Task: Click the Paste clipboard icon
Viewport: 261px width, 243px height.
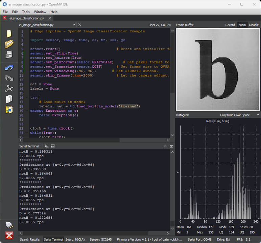Action: [x=9, y=110]
